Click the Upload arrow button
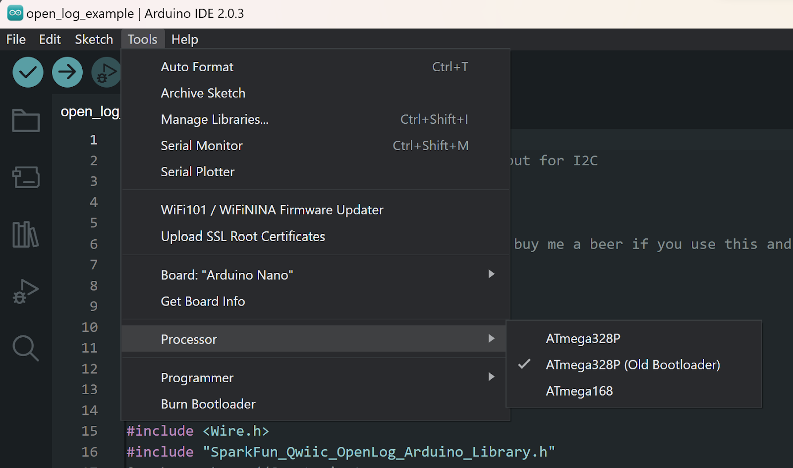The image size is (793, 468). point(67,72)
